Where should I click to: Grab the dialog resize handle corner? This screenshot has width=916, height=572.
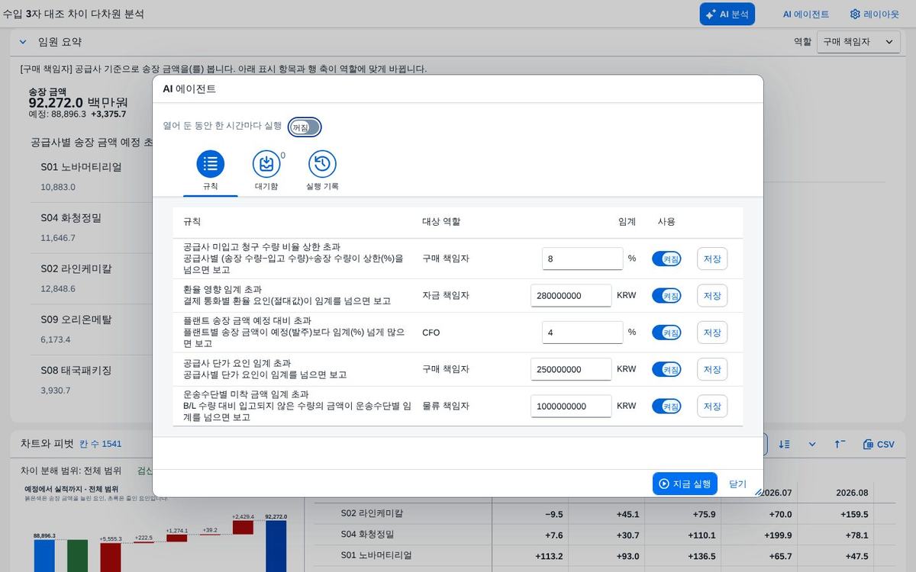[758, 492]
